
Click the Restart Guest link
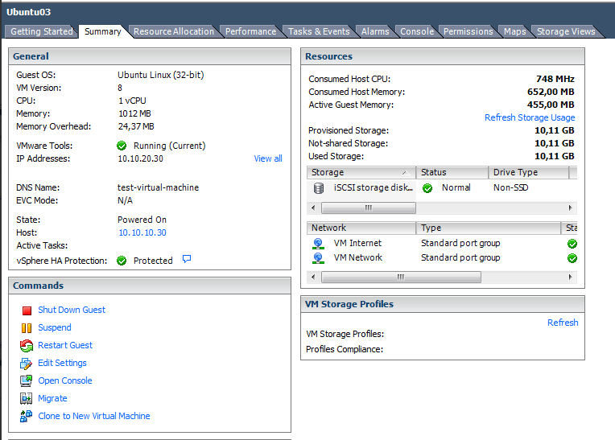[x=65, y=345]
